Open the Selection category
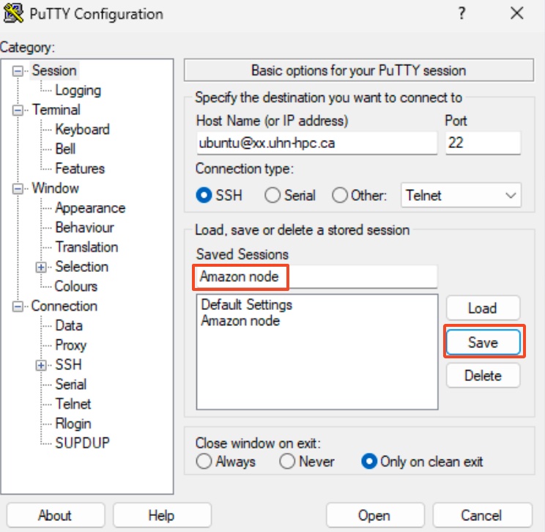Viewport: 545px width, 532px height. point(82,267)
